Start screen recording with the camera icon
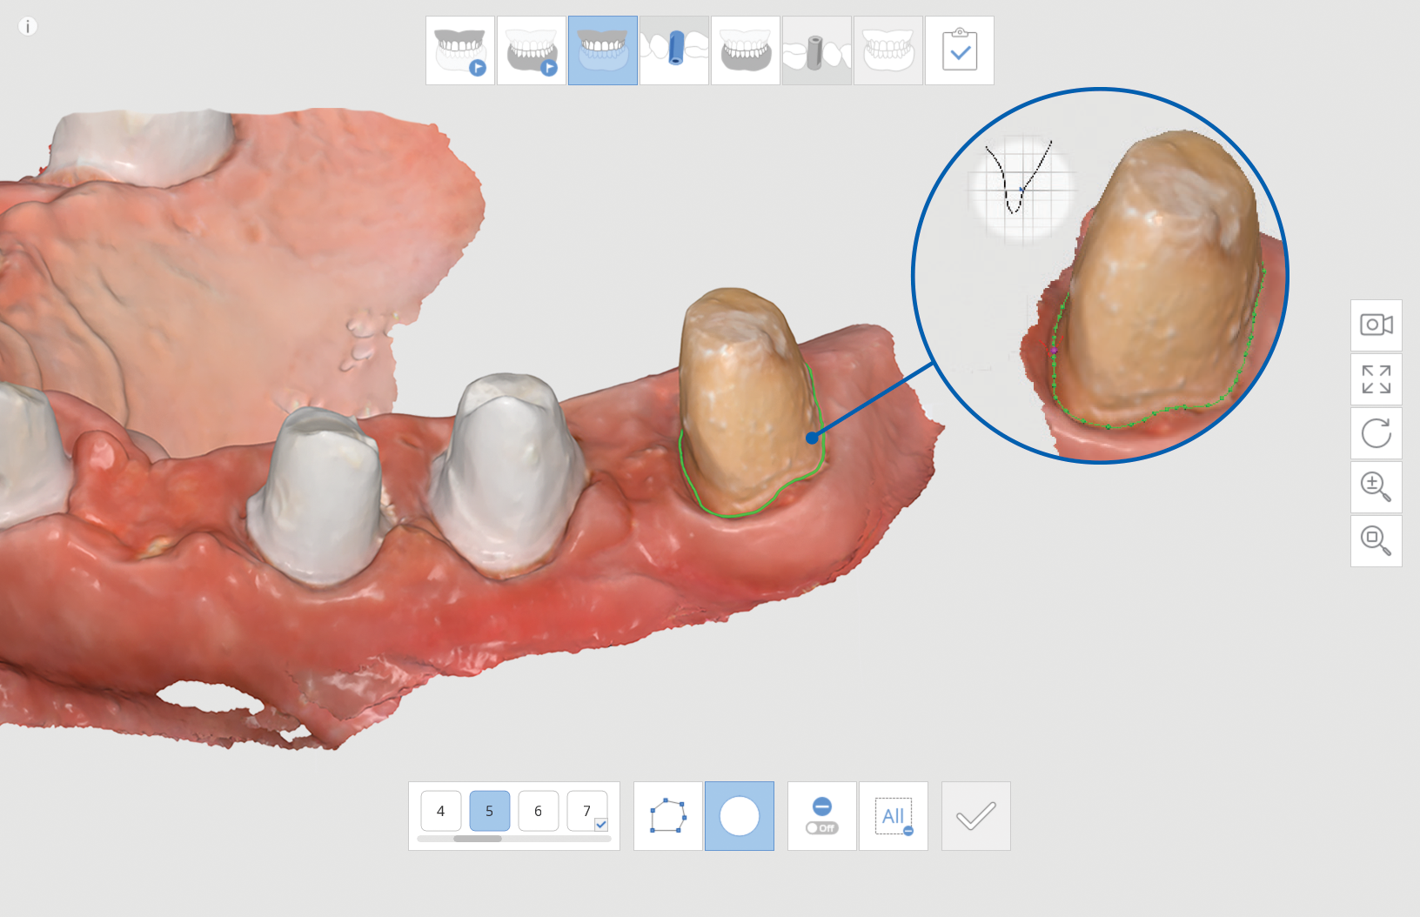The width and height of the screenshot is (1420, 917). point(1376,325)
